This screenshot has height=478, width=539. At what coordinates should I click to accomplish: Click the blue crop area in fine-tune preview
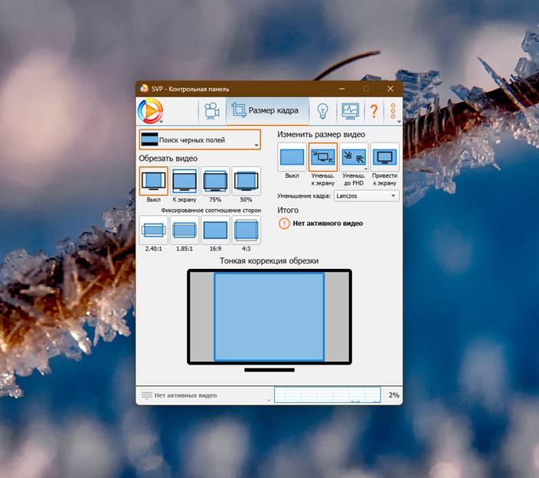(269, 316)
